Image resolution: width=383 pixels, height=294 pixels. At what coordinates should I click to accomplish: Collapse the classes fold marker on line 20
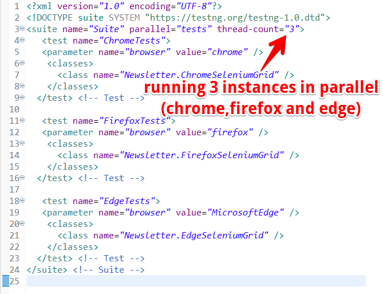(22, 224)
